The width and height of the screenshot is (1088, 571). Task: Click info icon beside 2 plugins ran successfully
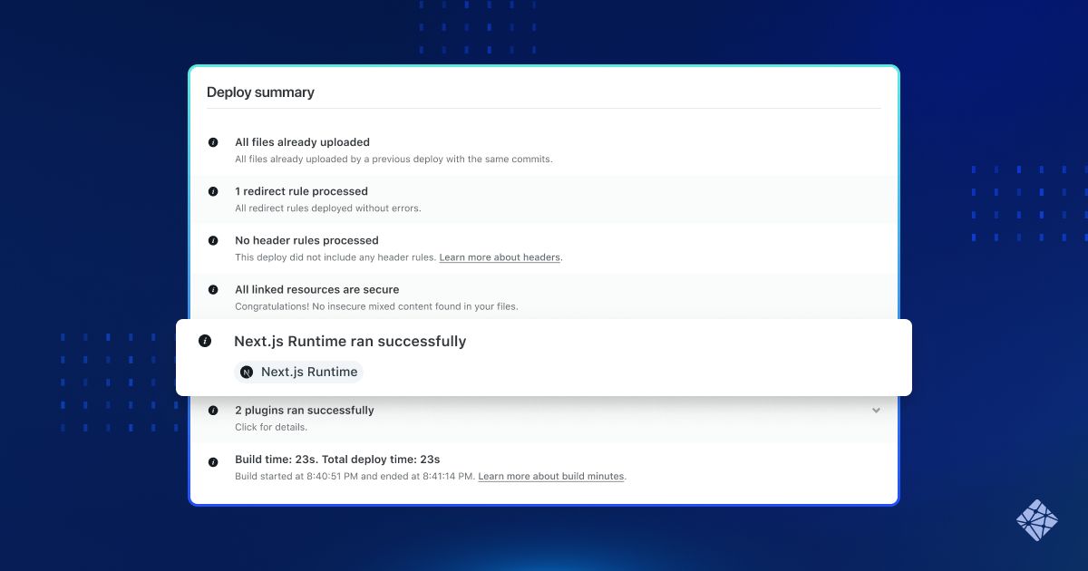coord(213,410)
